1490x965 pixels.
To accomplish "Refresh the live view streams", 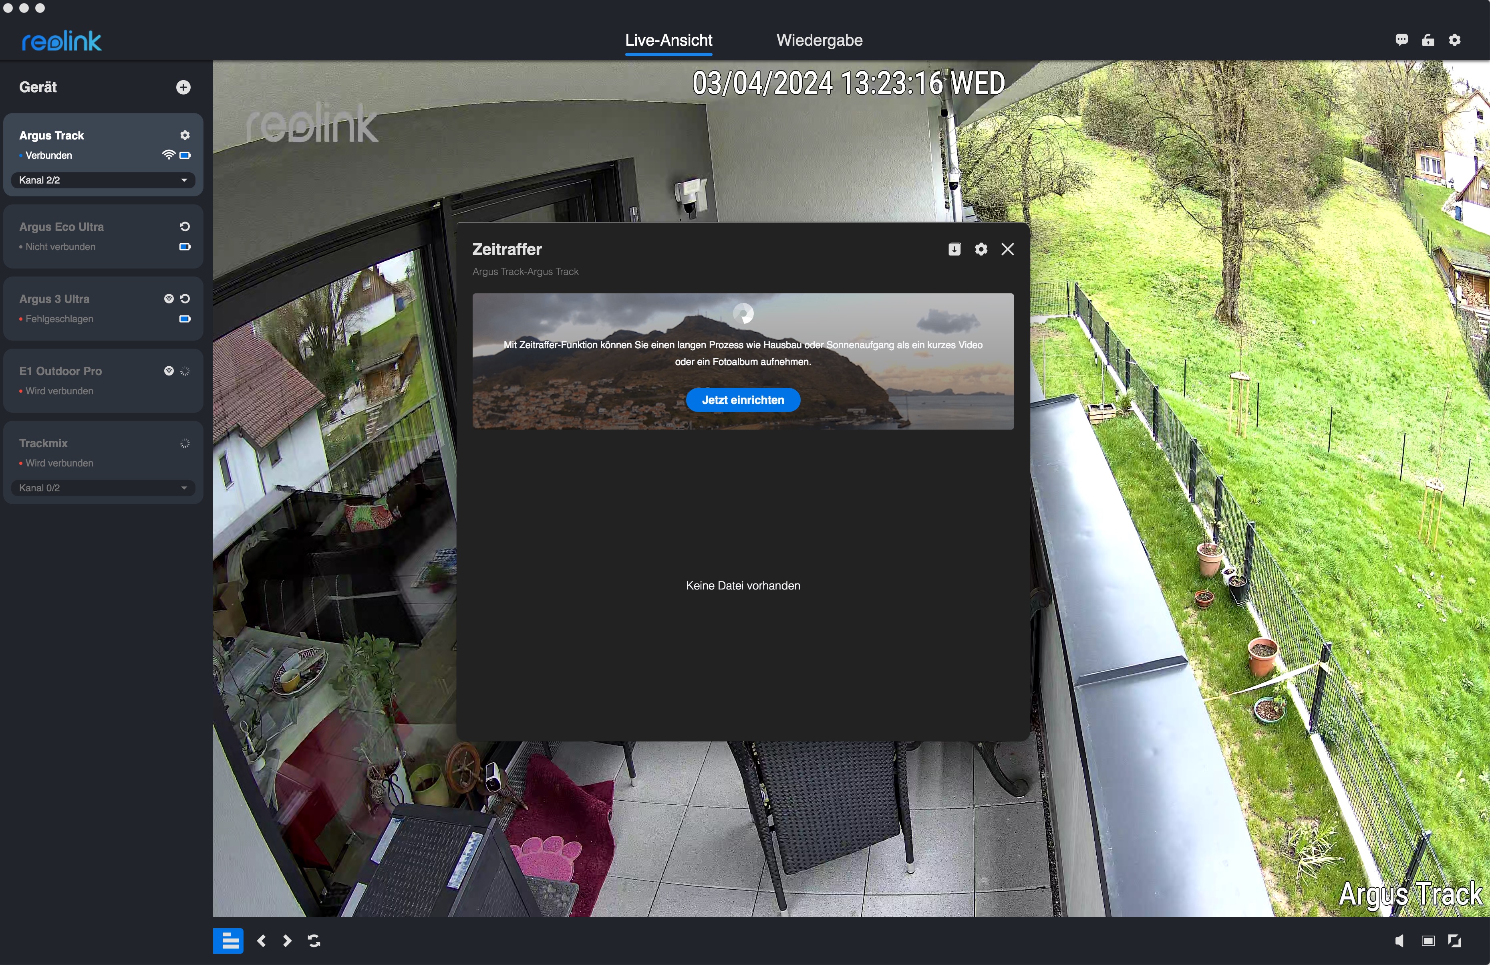I will 314,941.
